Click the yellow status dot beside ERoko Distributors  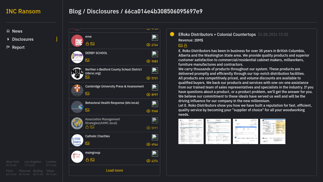click(172, 34)
